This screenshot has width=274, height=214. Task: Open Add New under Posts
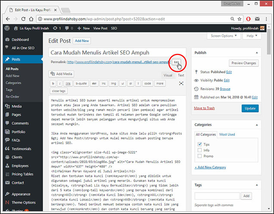click(x=12, y=76)
